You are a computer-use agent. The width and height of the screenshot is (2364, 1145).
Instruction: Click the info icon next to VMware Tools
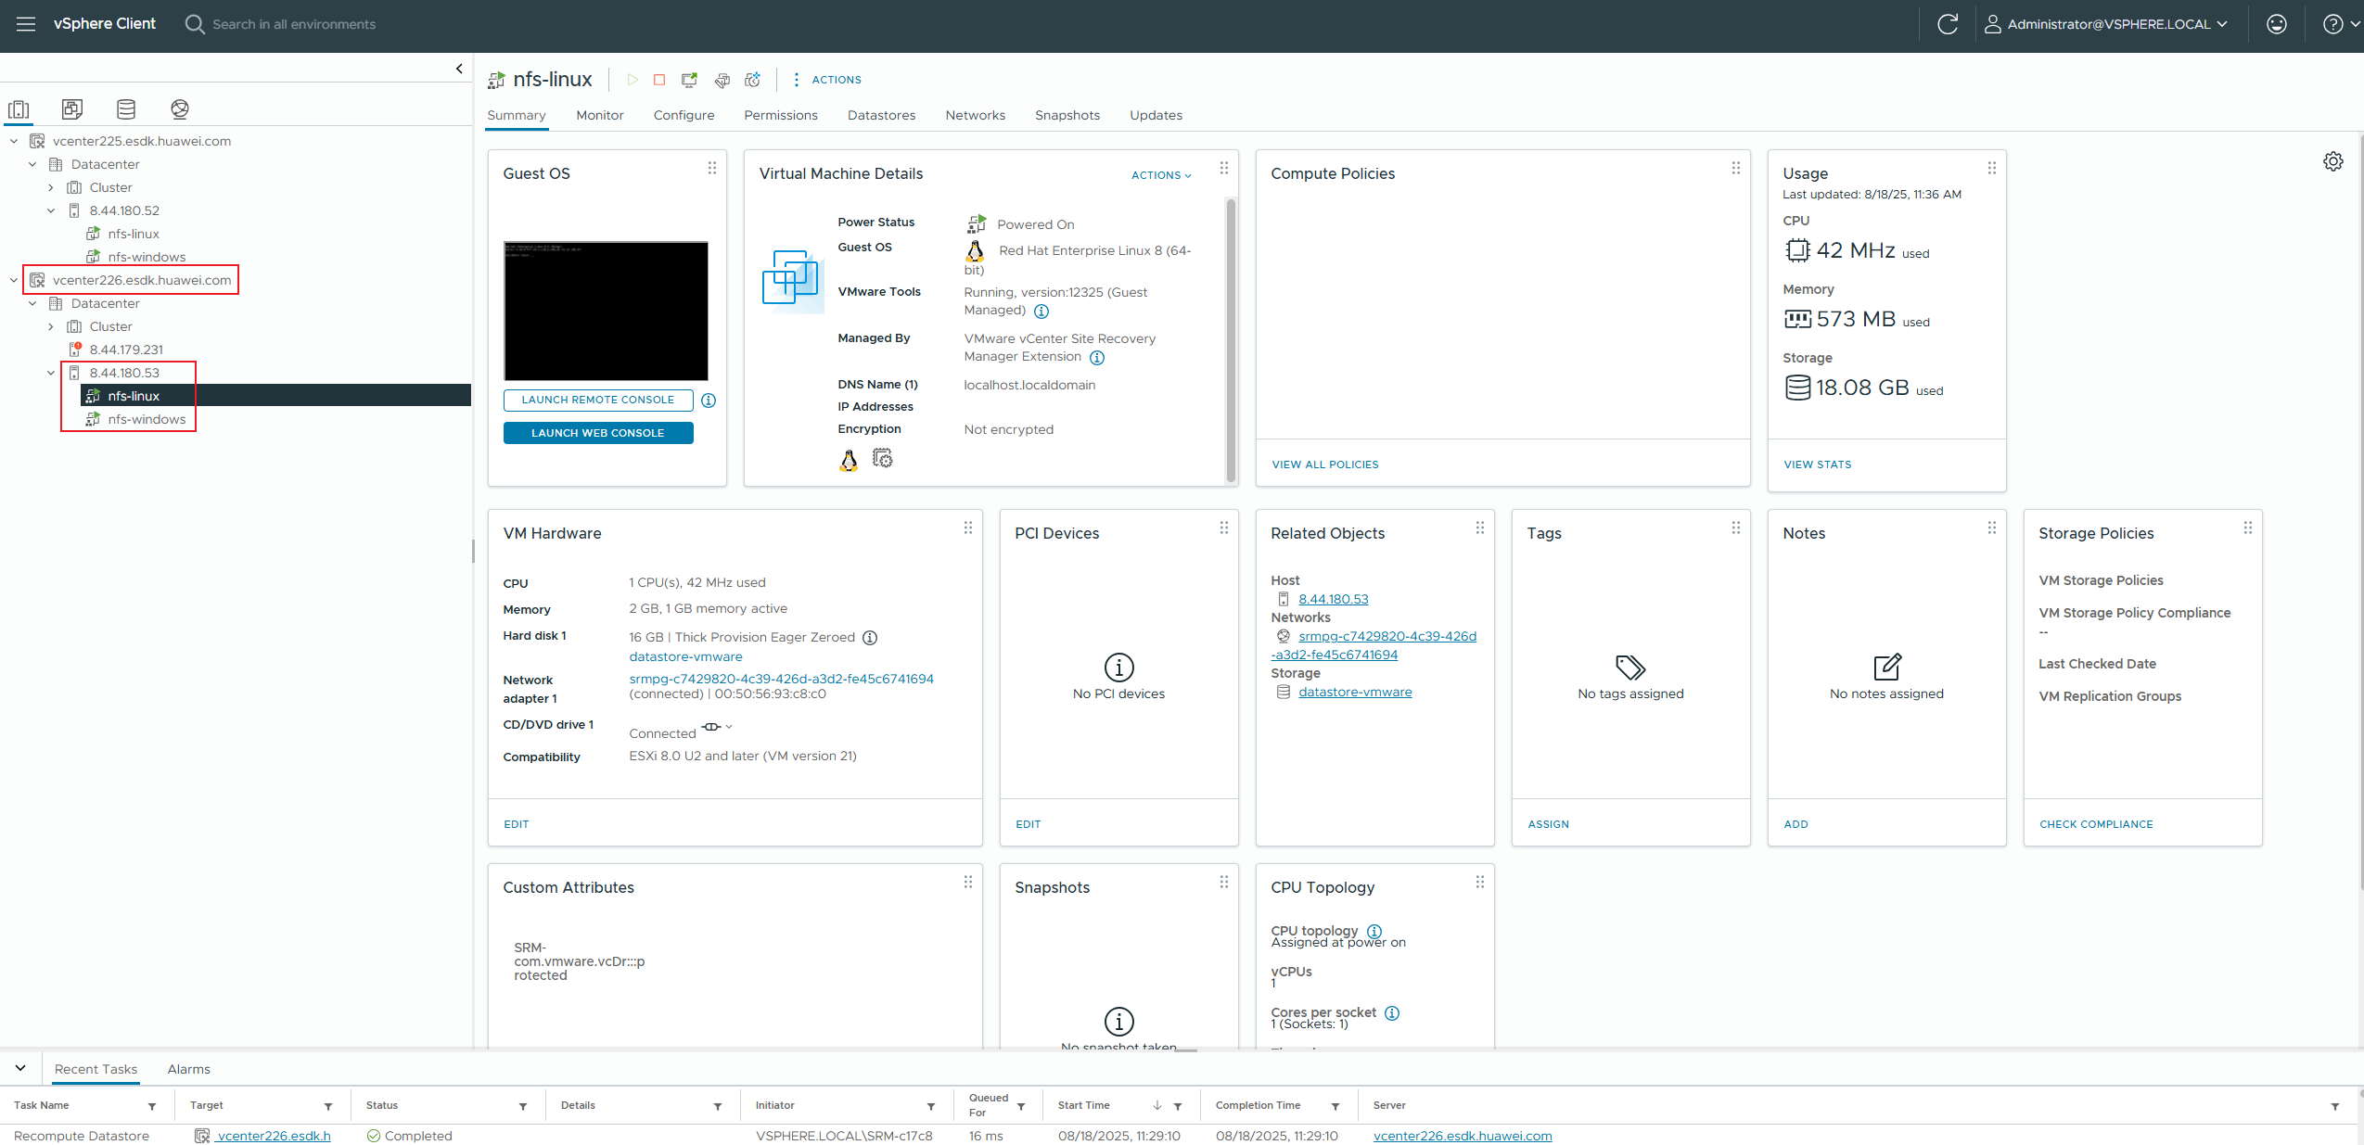(x=1041, y=312)
